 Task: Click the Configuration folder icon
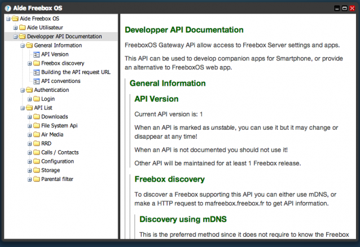click(37, 161)
